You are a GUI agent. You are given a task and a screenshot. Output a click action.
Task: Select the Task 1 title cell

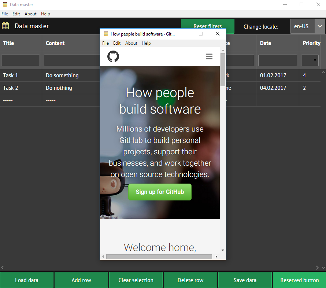(21, 75)
